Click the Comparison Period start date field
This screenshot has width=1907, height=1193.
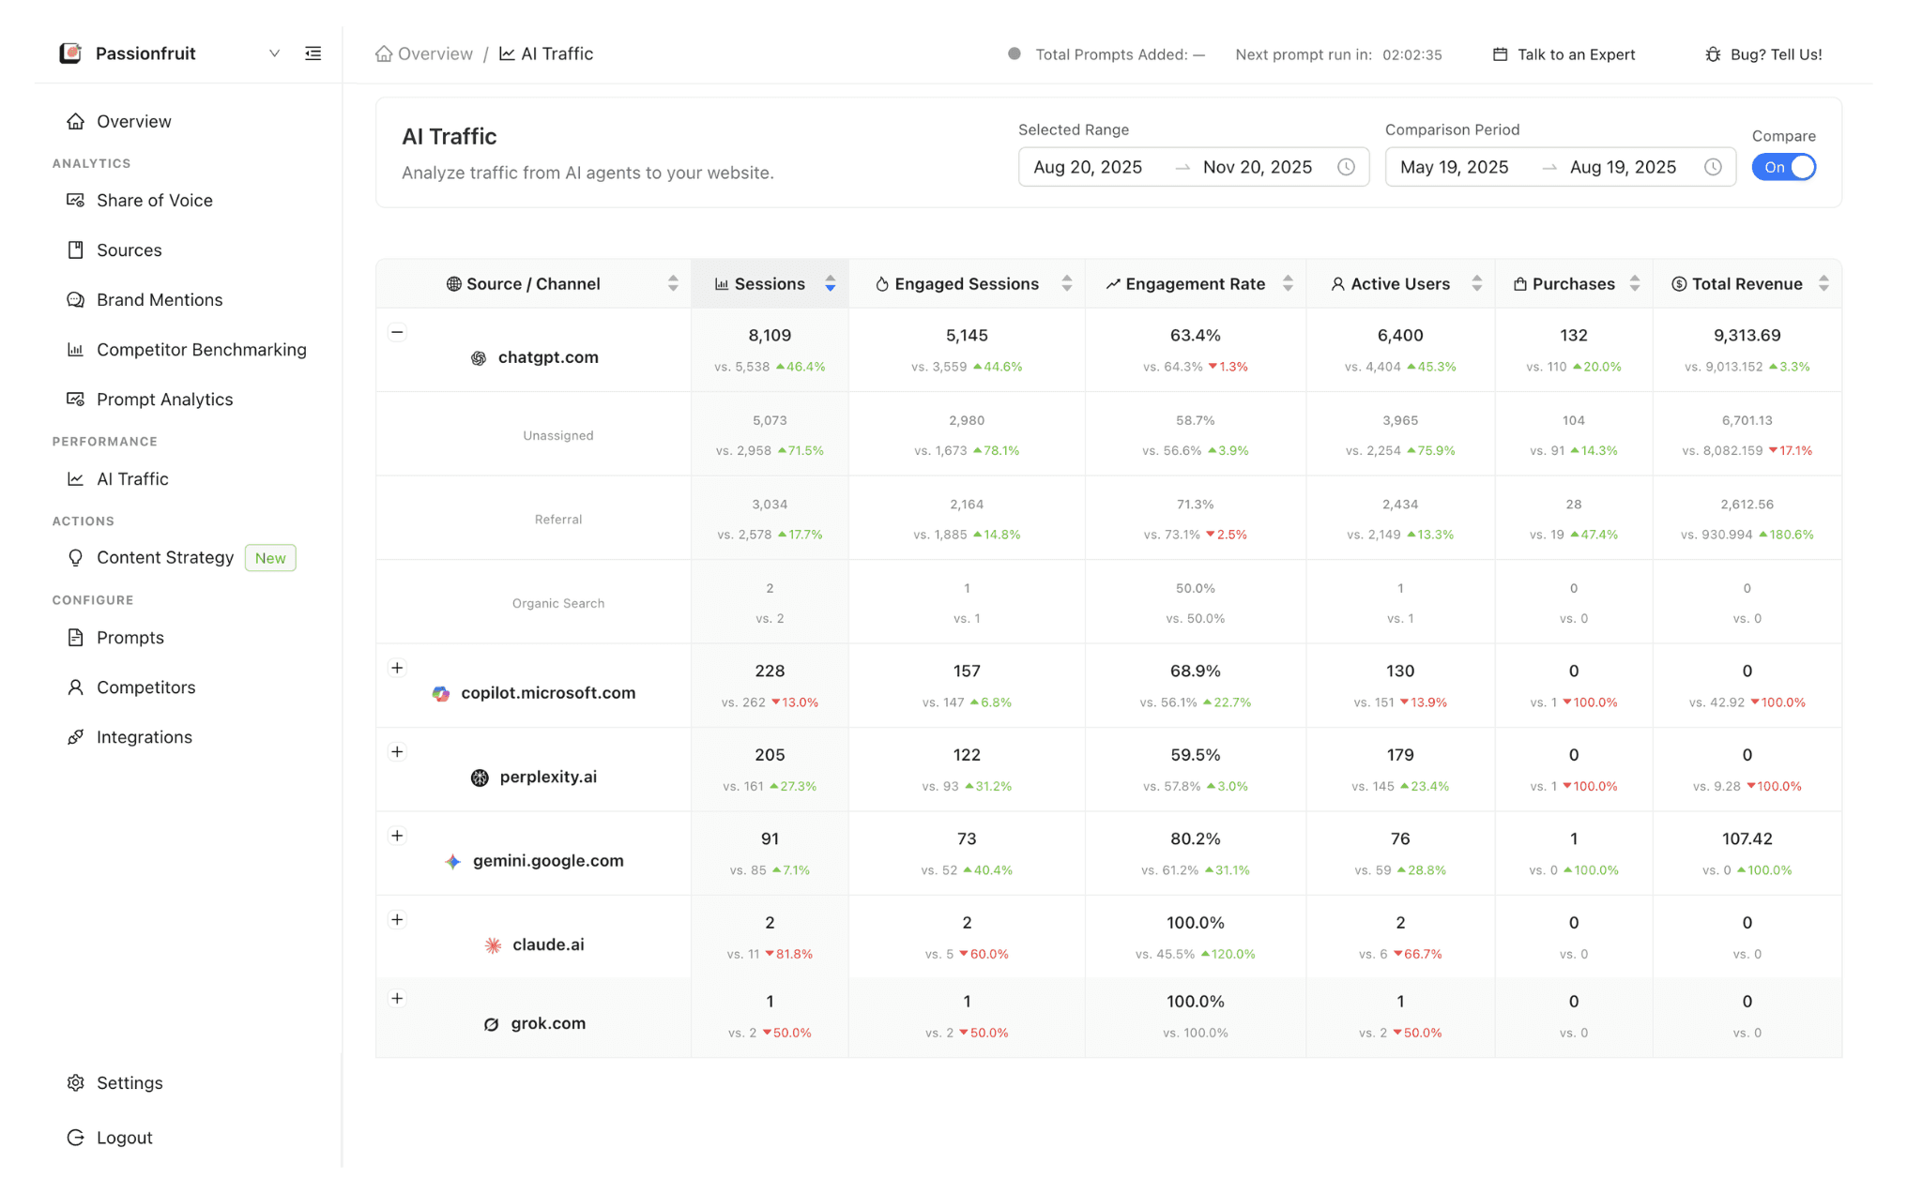point(1455,166)
